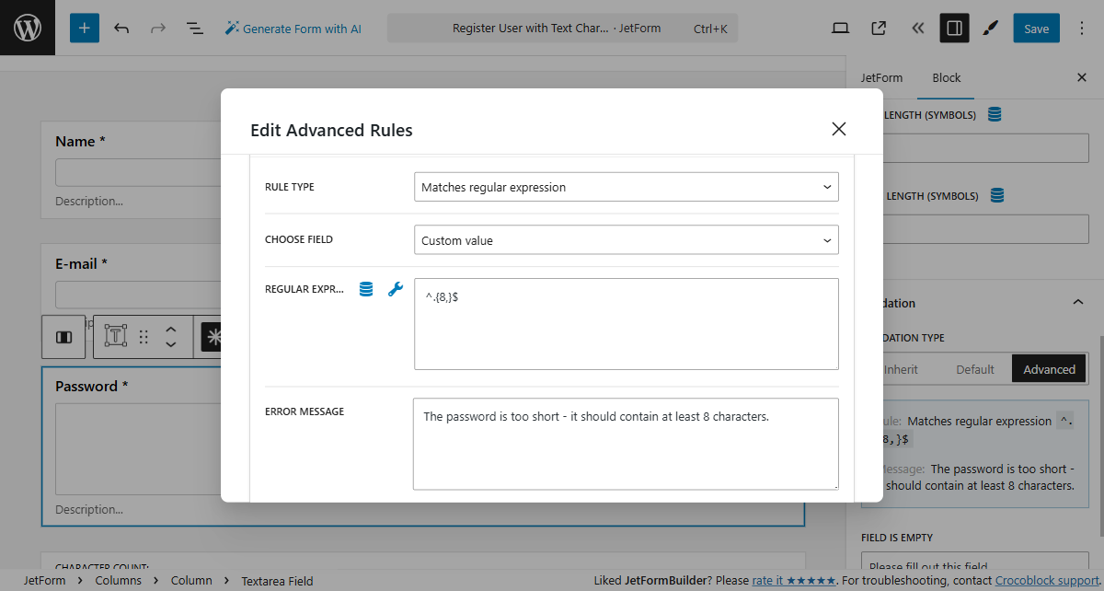Click the wrench icon beside Regular Expression
Image resolution: width=1104 pixels, height=591 pixels.
pos(396,289)
